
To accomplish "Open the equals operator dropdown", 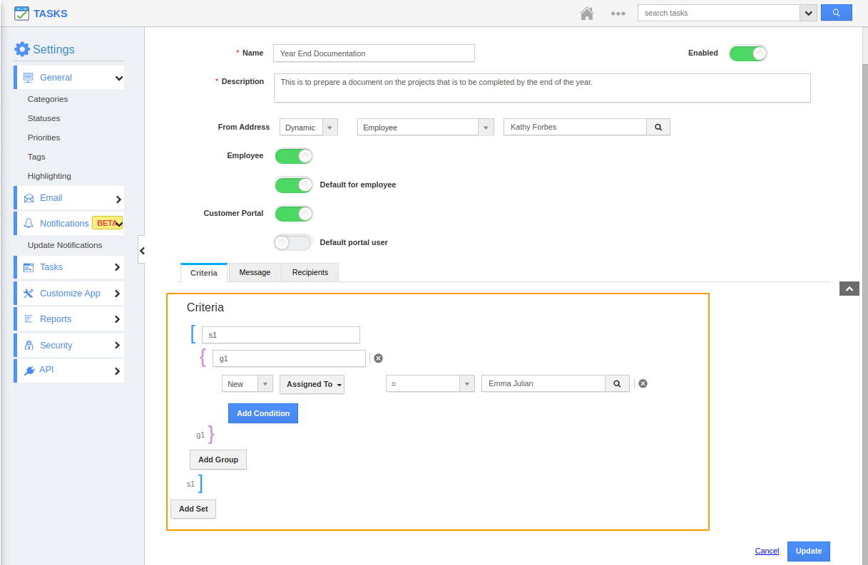I will click(429, 383).
